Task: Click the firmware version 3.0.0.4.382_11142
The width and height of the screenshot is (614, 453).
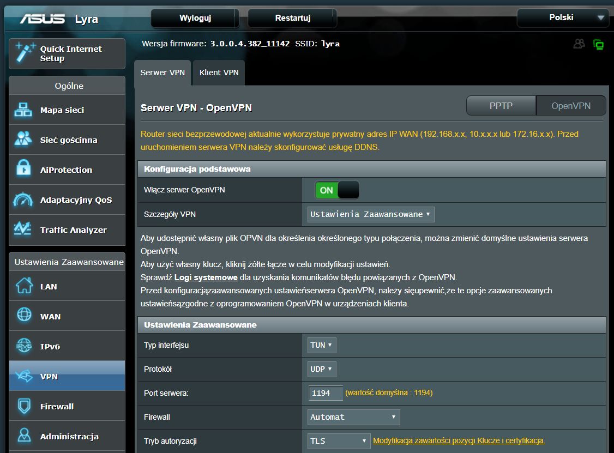Action: click(x=250, y=44)
